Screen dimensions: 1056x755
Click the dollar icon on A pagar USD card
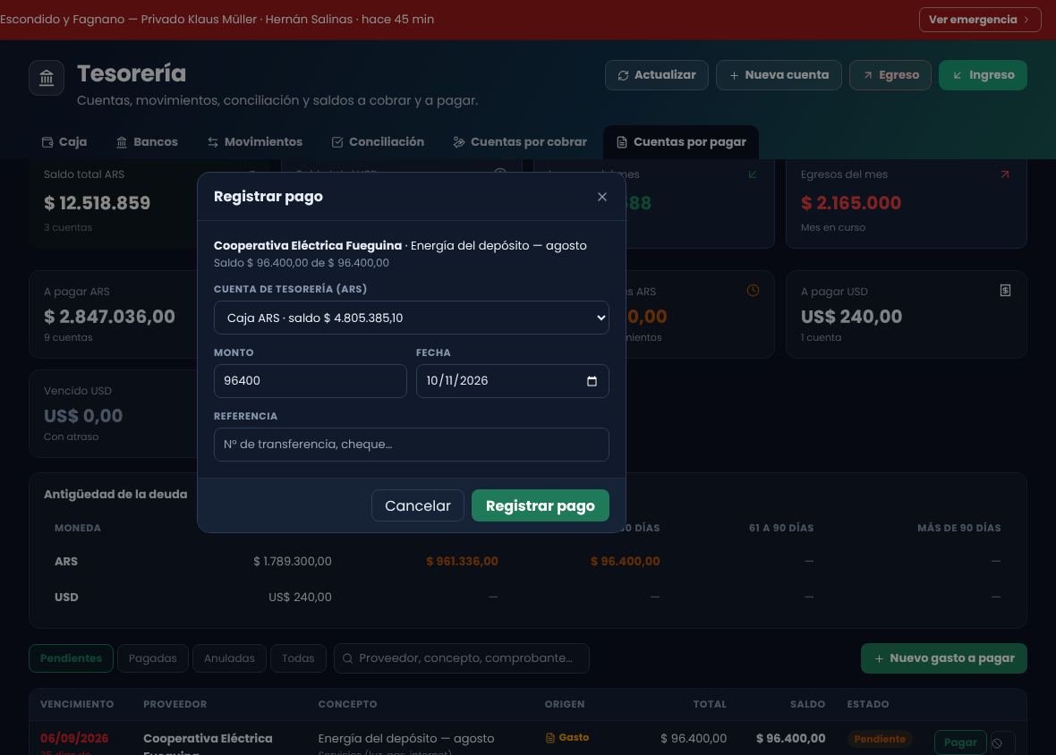(x=1006, y=291)
